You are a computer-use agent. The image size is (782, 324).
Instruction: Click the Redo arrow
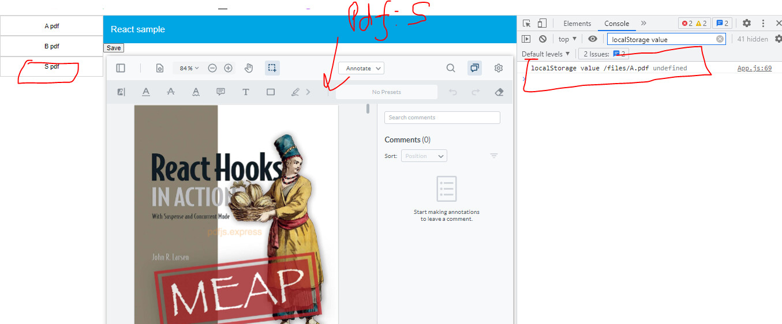click(x=476, y=92)
